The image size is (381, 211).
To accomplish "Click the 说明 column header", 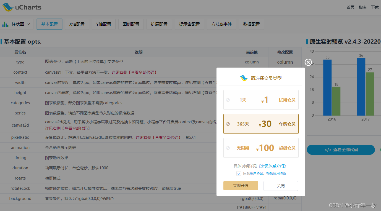I will click(x=139, y=52).
